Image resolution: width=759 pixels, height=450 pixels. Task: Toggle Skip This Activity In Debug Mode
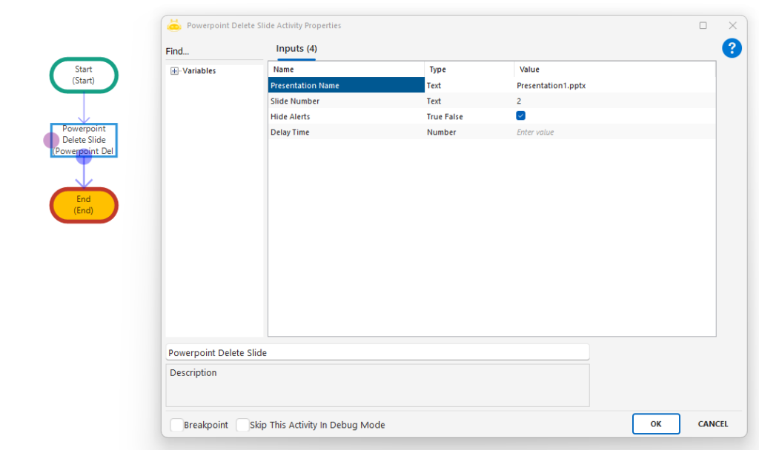click(242, 425)
